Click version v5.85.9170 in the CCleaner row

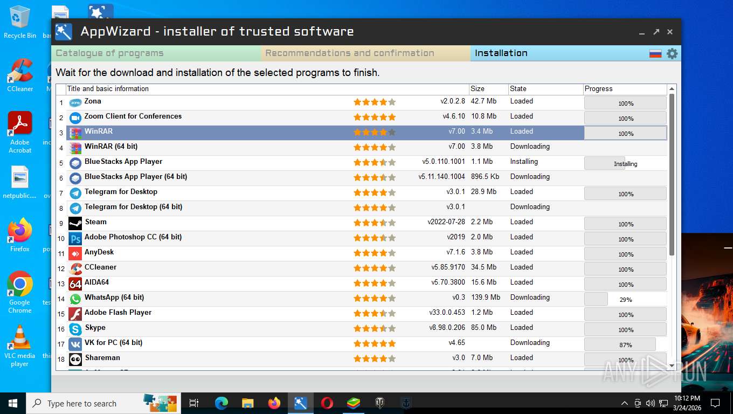448,267
